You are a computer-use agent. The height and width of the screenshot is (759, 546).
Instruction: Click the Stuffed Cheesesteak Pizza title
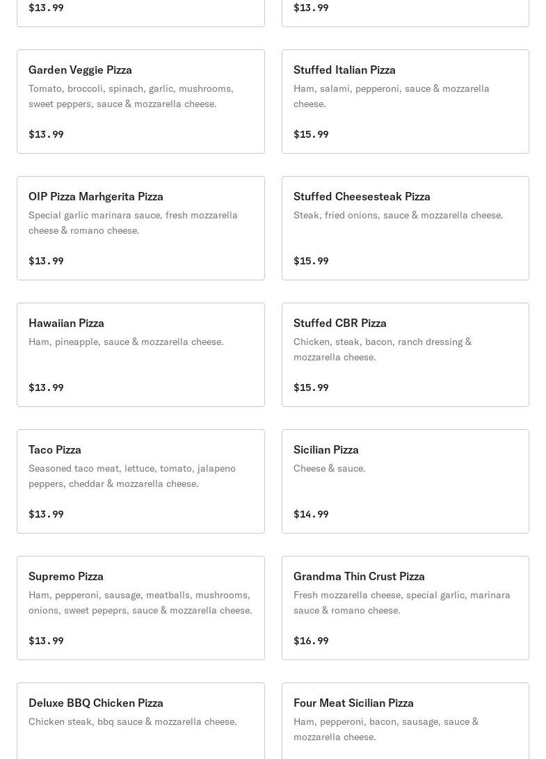click(x=362, y=196)
